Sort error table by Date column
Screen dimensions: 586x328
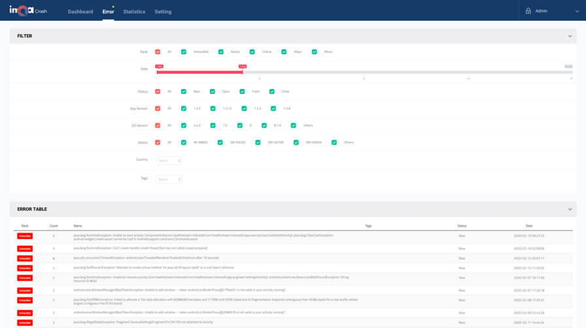(529, 226)
